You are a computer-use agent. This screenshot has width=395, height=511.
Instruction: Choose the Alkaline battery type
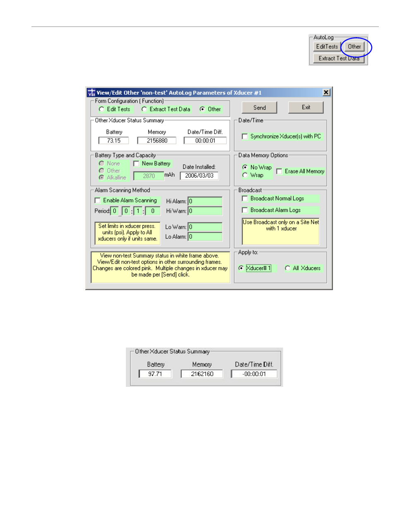[x=101, y=178]
